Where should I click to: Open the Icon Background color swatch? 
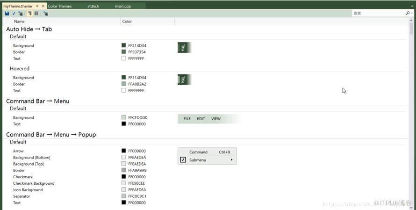124,189
